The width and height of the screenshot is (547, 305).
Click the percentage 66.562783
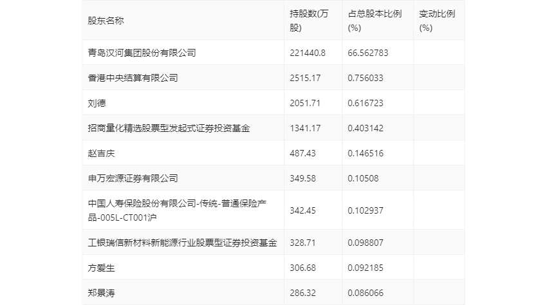point(367,53)
